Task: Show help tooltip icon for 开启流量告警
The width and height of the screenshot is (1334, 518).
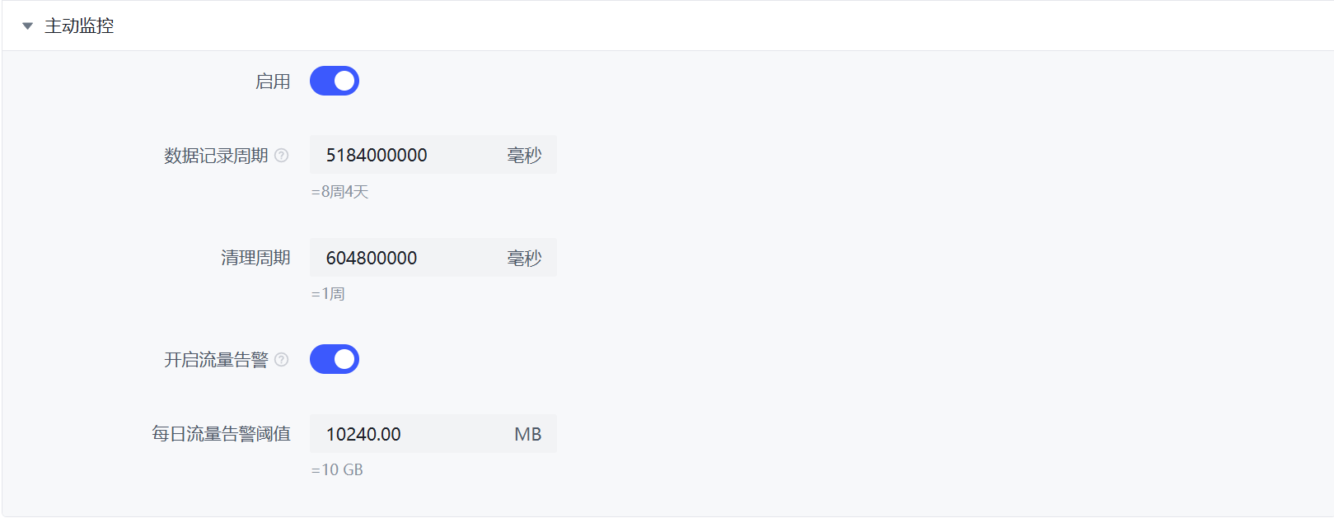Action: point(282,360)
